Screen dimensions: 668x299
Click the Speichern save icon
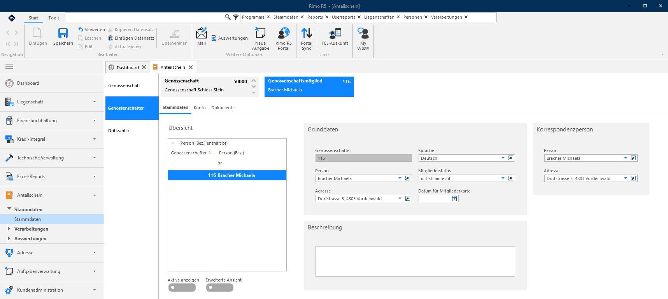click(63, 33)
